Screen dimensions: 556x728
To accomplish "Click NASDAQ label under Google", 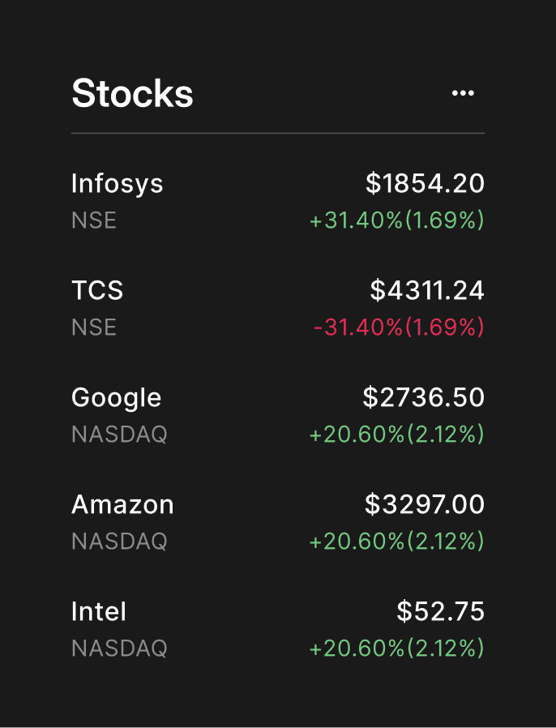I will [119, 435].
